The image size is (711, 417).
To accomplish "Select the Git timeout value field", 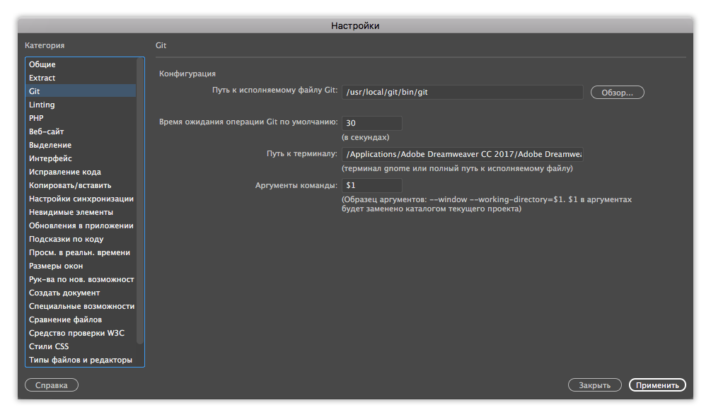I will [x=371, y=122].
